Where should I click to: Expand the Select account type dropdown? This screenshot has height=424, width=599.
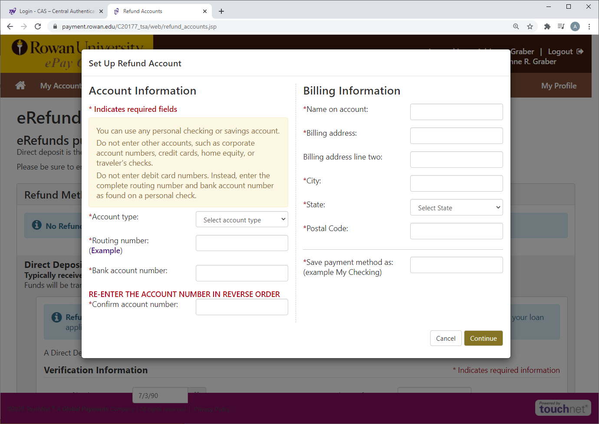(x=242, y=220)
